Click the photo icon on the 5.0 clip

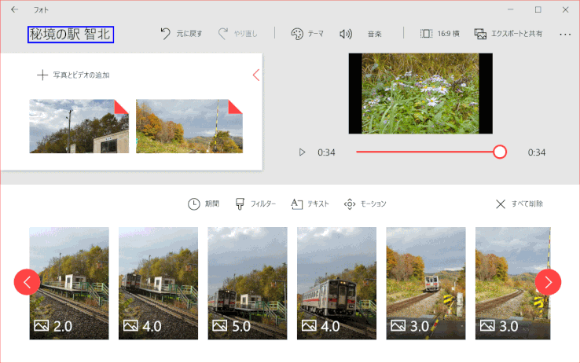(220, 325)
